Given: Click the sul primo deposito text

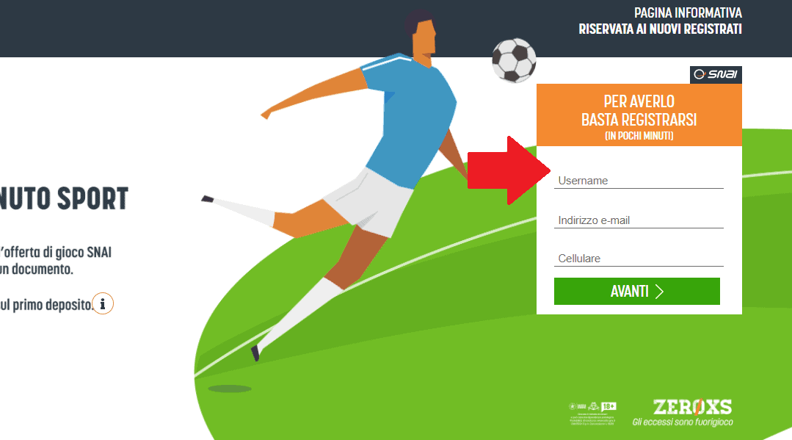Looking at the screenshot, I should point(46,305).
